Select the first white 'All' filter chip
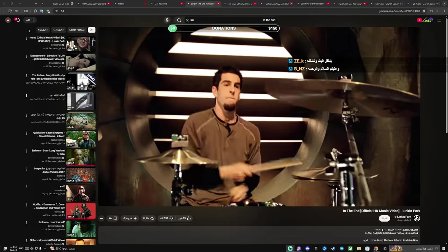 tap(92, 30)
